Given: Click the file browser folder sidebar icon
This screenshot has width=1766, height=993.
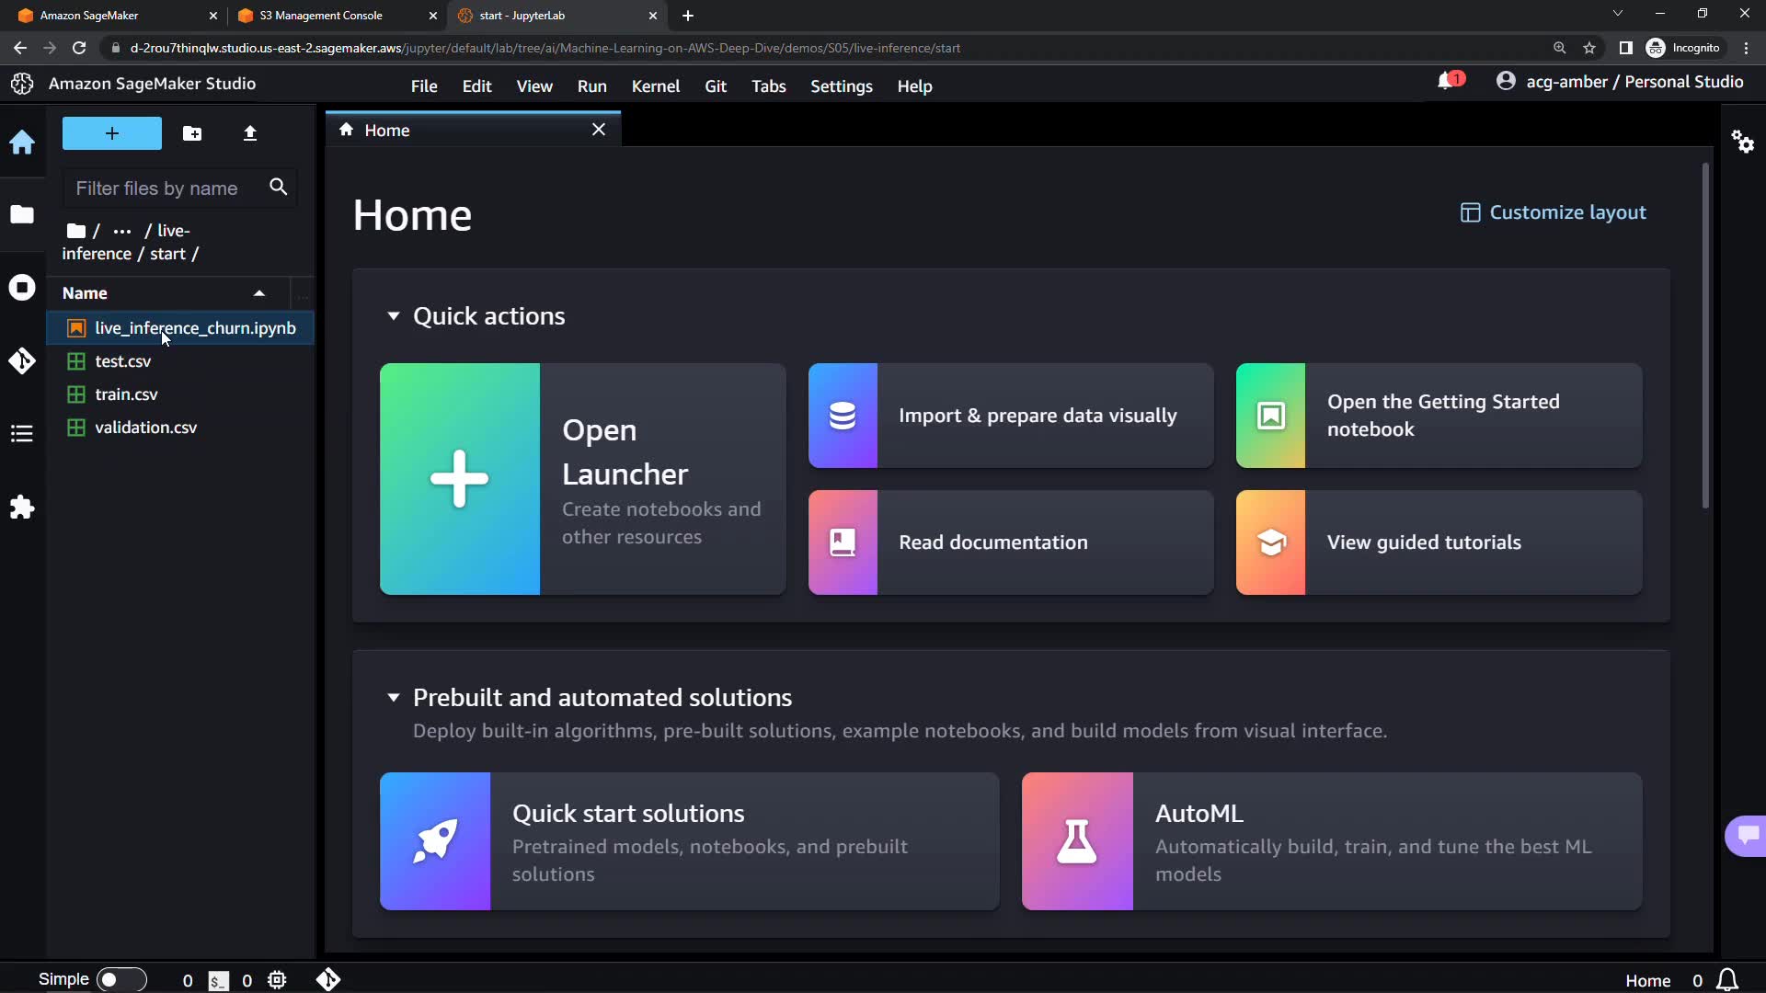Looking at the screenshot, I should click(22, 214).
